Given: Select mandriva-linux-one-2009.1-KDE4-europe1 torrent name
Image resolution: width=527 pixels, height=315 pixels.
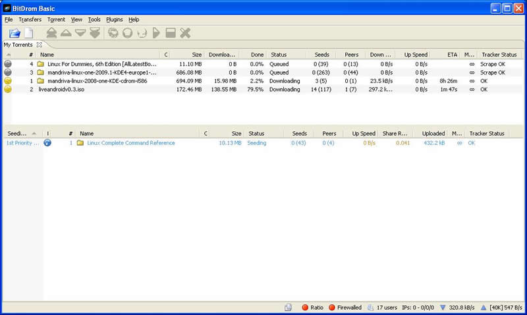Looking at the screenshot, I should click(102, 72).
